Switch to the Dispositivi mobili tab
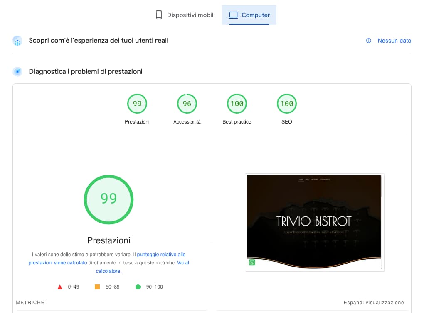424x313 pixels. coord(185,15)
